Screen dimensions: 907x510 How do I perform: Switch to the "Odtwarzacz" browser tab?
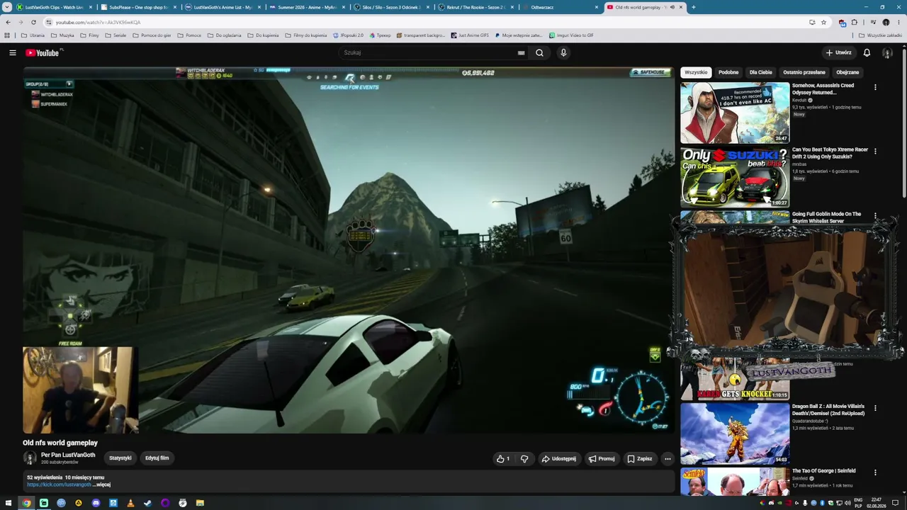560,7
